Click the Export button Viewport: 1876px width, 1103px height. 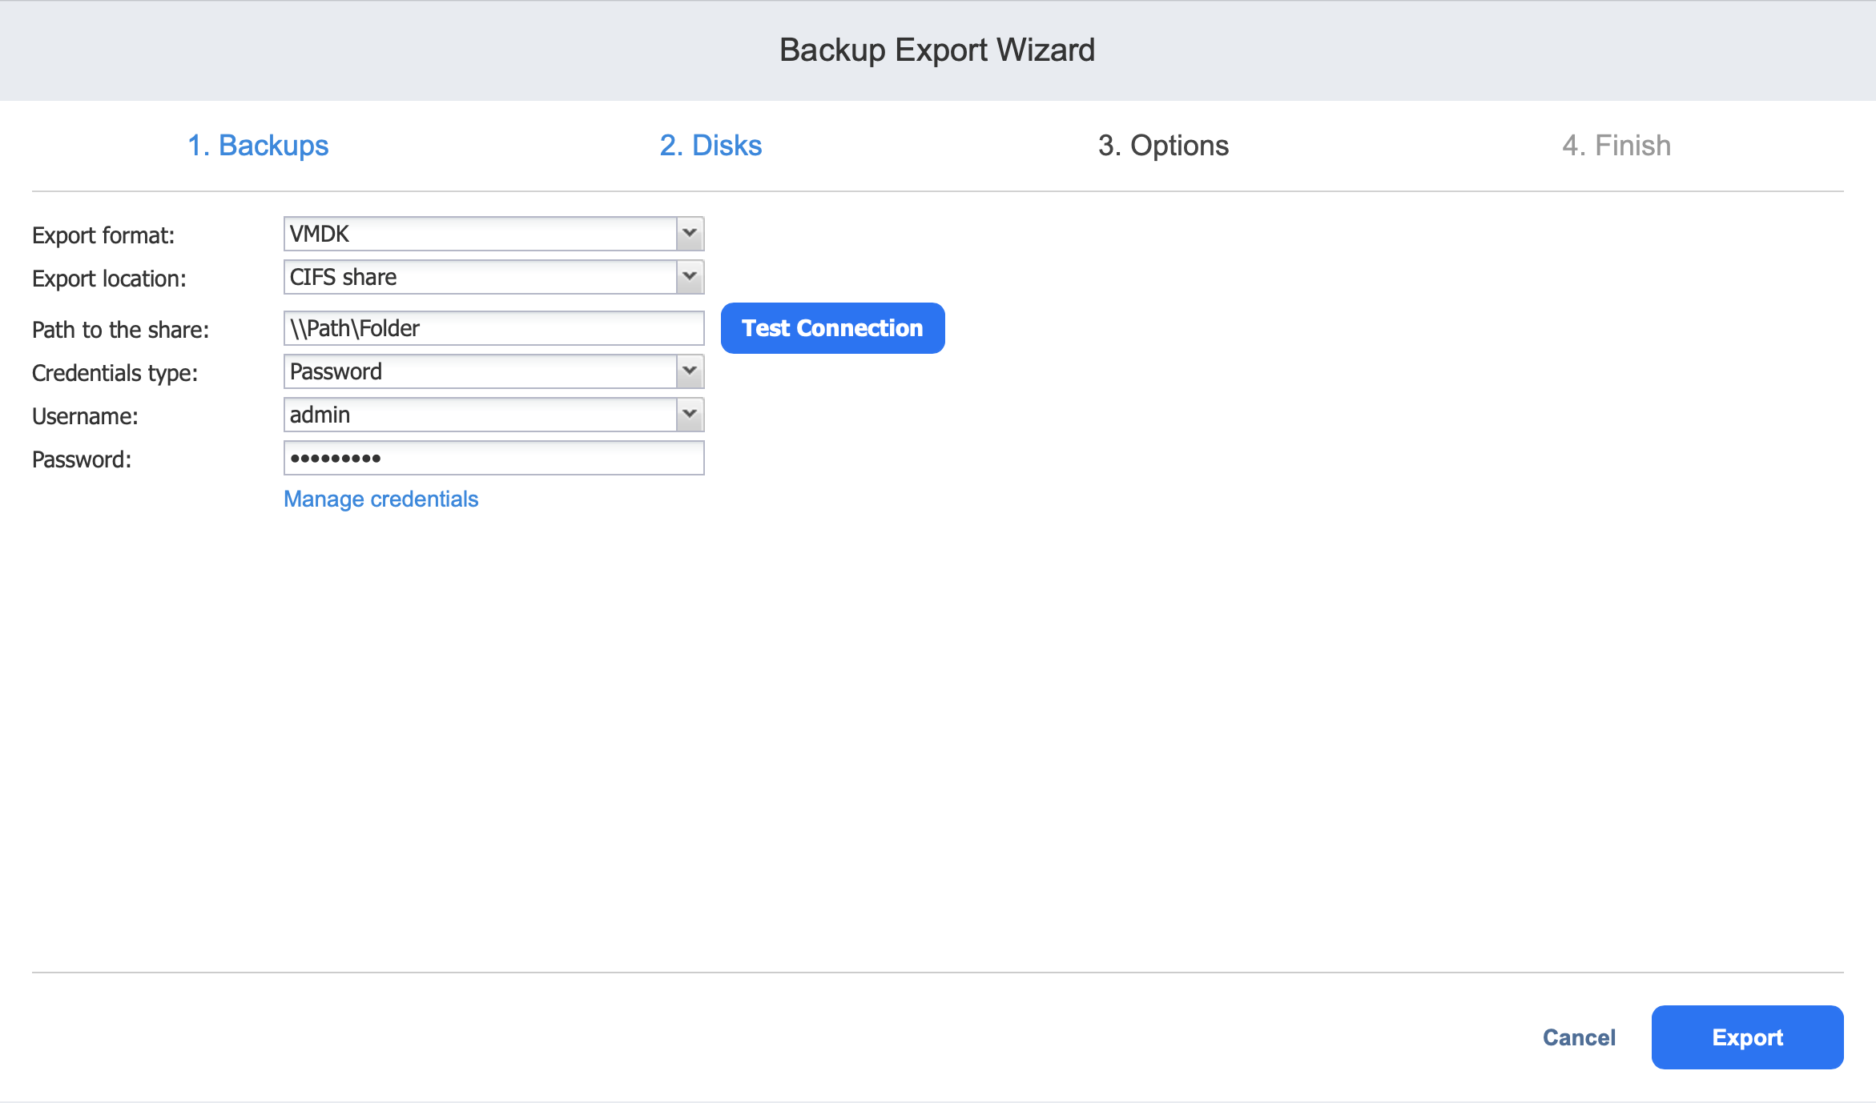pos(1747,1037)
